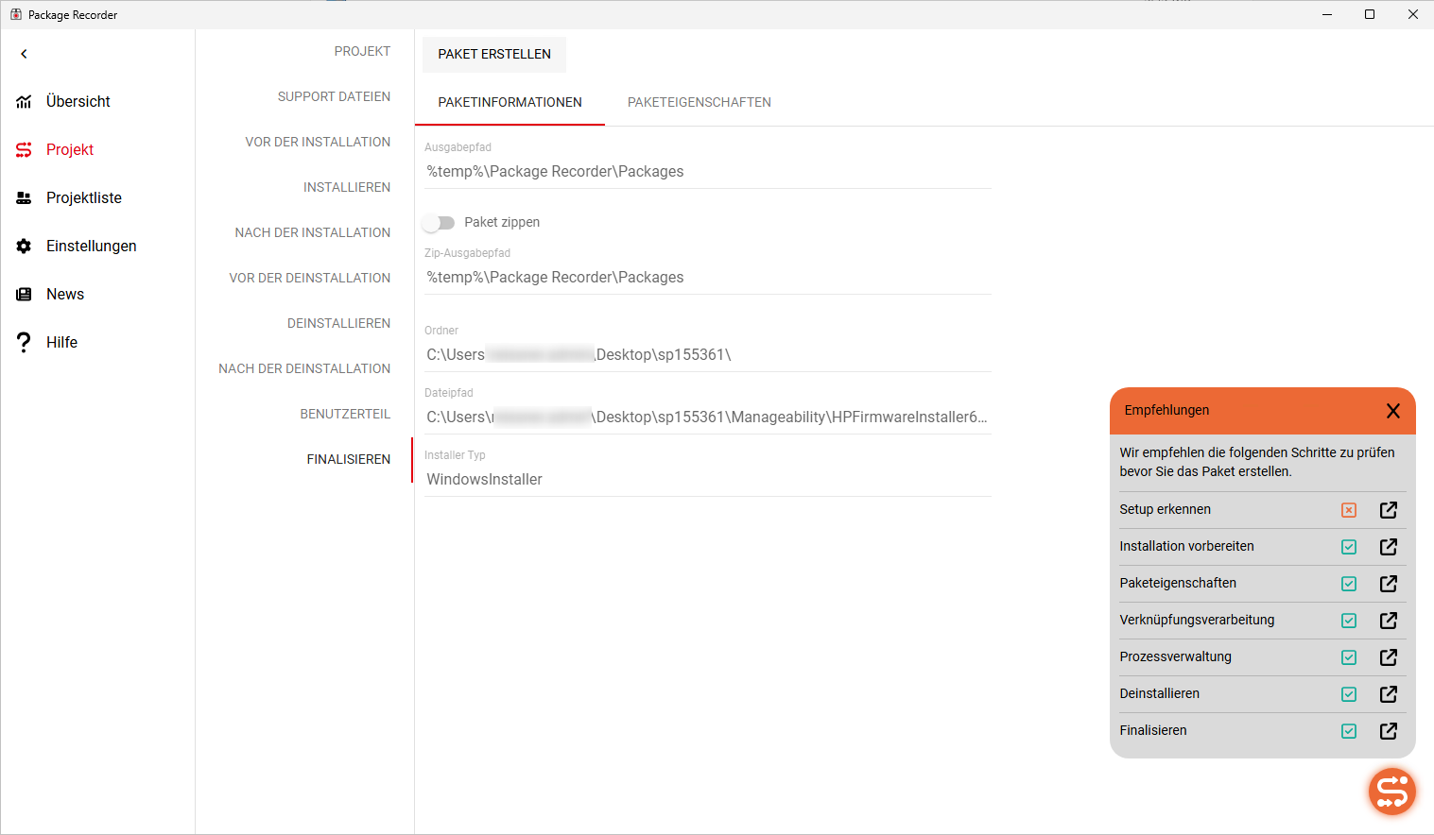
Task: Switch to the PAKETEIGENSCHAFTEN tab
Action: coord(700,102)
